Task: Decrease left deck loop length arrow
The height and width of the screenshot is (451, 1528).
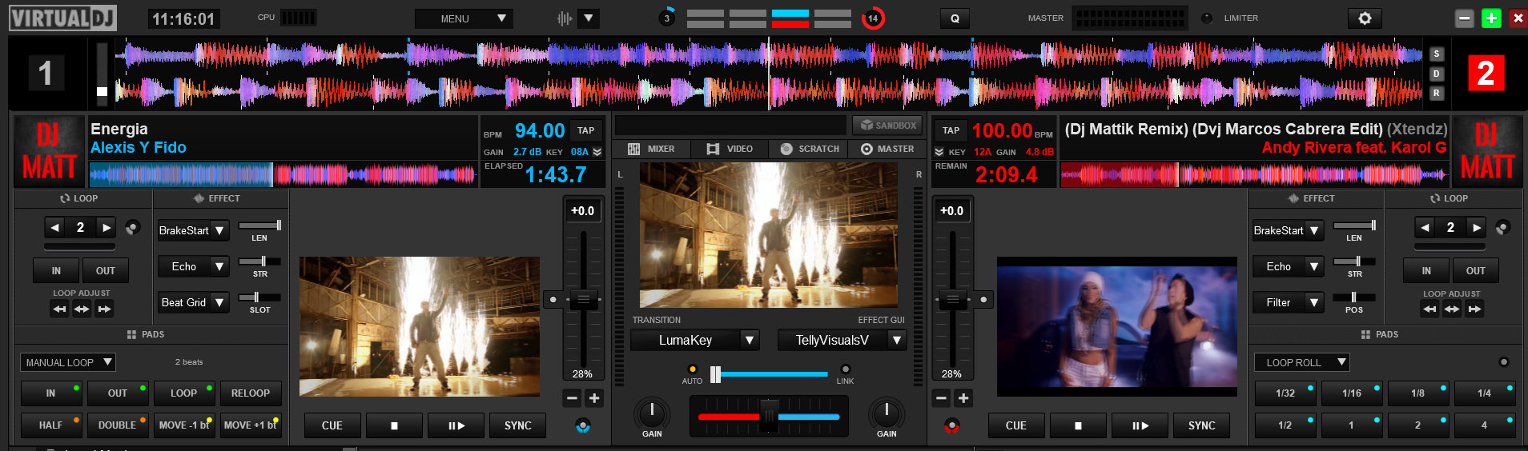Action: (54, 228)
